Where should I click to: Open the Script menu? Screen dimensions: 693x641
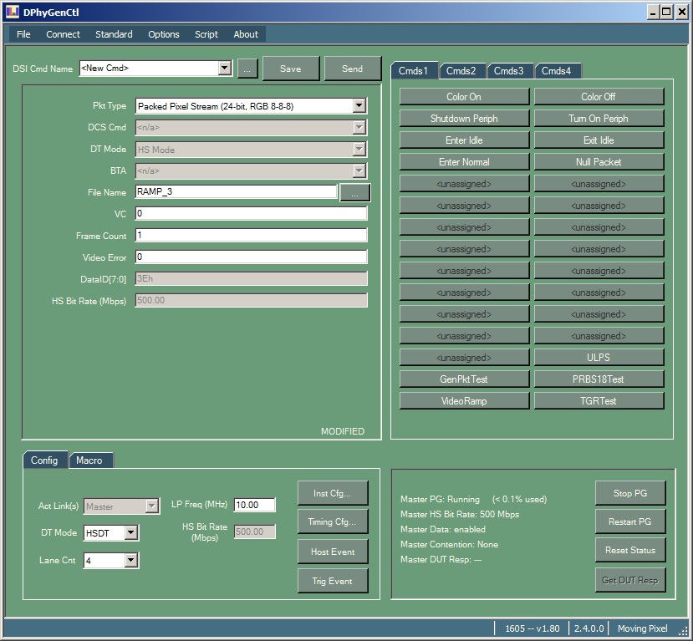(x=206, y=34)
